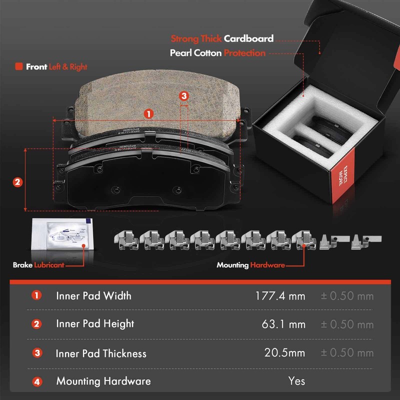This screenshot has width=400, height=400.
Task: Click the "Pearl Cotton Protection" callout text
Action: coord(217,53)
